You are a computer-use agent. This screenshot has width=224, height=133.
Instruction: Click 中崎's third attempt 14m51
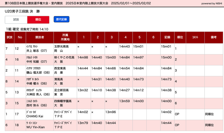coord(111,79)
